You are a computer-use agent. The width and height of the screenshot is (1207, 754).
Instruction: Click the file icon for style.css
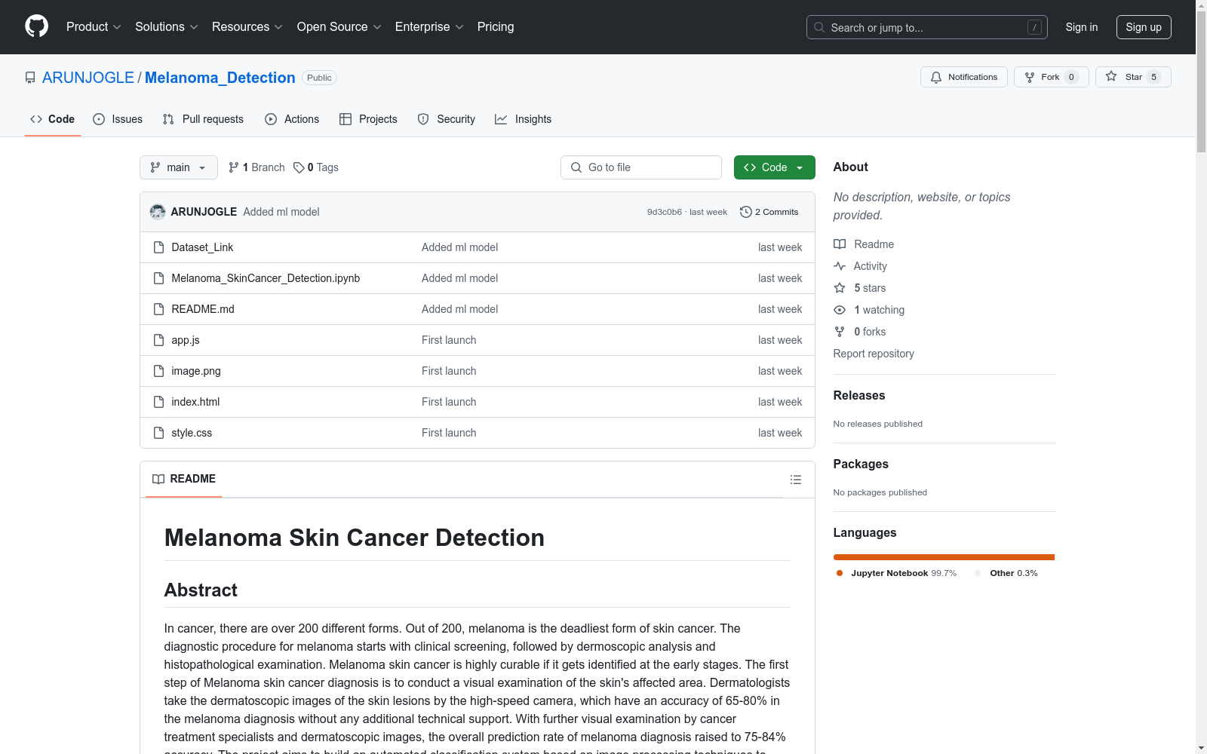tap(158, 433)
